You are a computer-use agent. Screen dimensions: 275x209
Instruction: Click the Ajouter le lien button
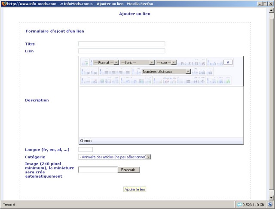[x=134, y=189]
